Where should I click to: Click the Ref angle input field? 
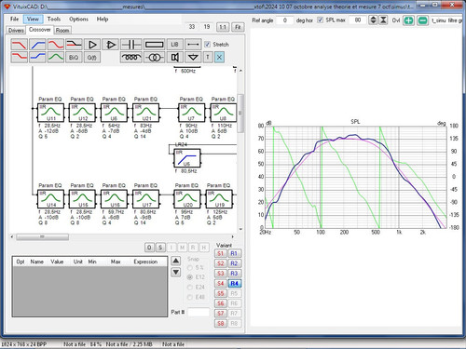click(284, 20)
